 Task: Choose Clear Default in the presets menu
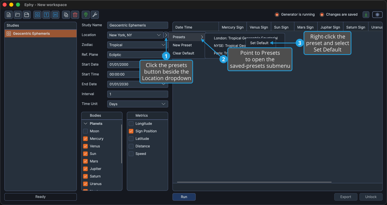click(183, 53)
